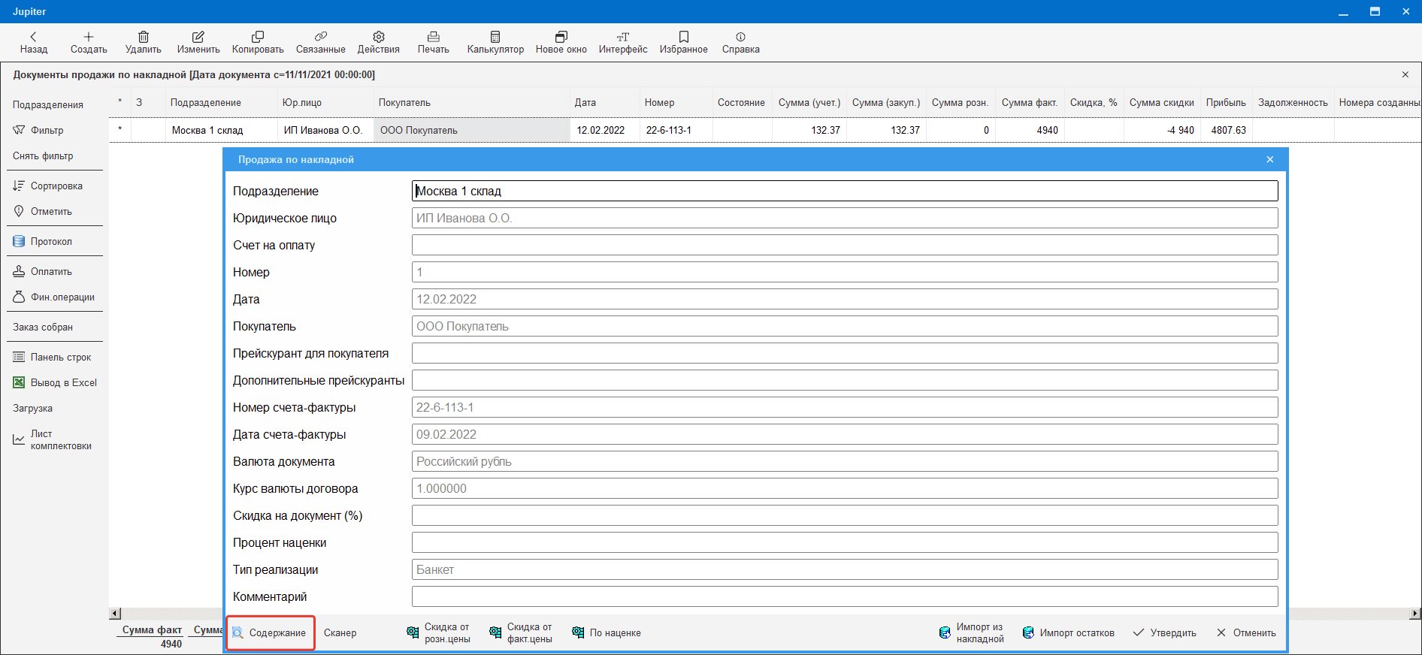This screenshot has width=1422, height=655.
Task: Open Связанные linked documents icon
Action: (320, 43)
